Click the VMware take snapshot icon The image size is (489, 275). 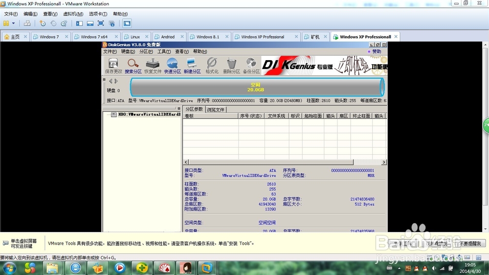(x=43, y=23)
